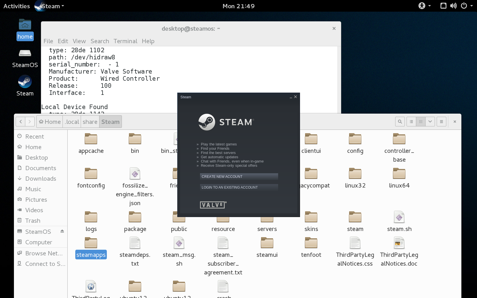Open the terminal Edit menu
This screenshot has height=298, width=477.
click(63, 41)
